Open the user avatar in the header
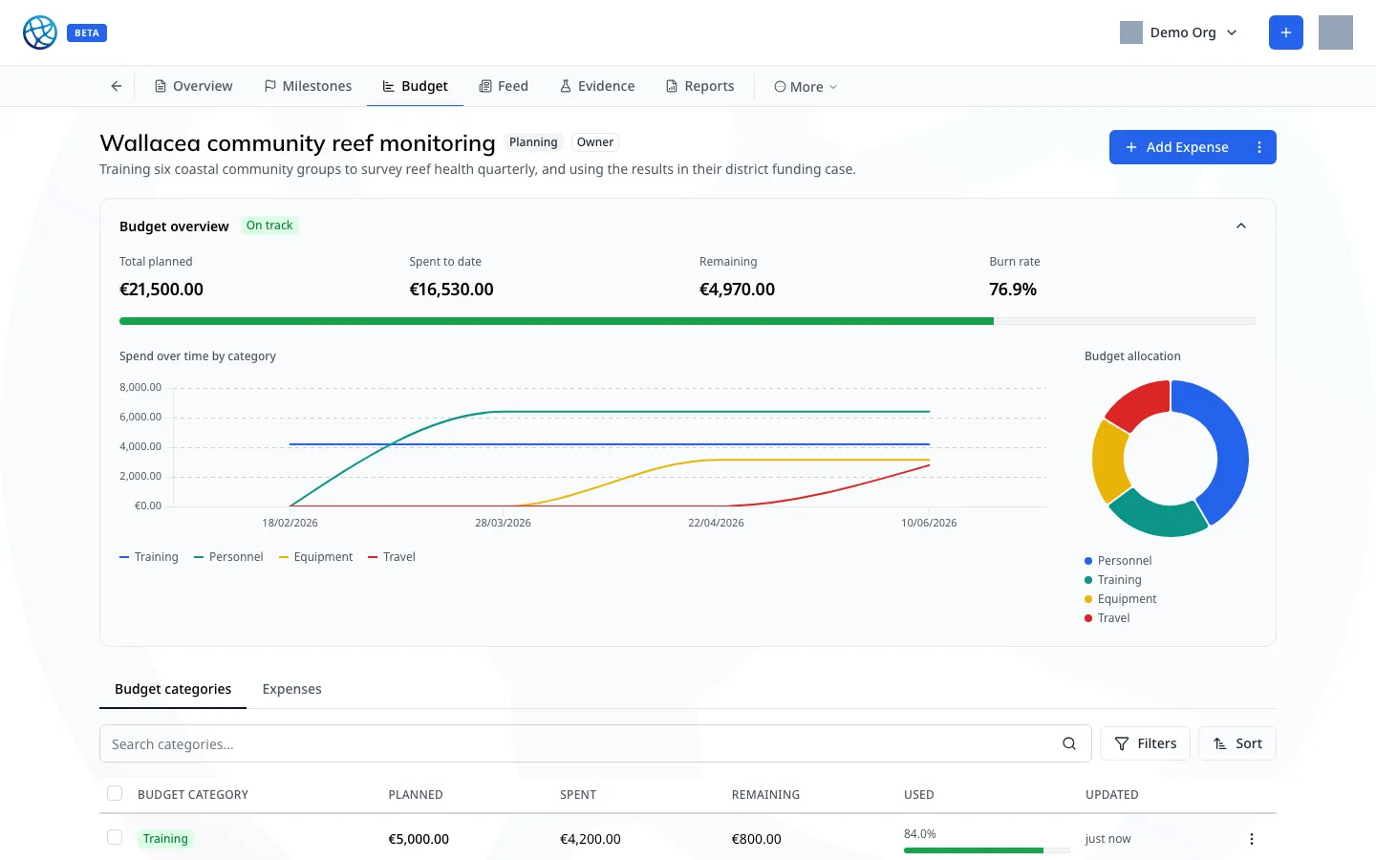Viewport: 1376px width, 860px height. pos(1336,32)
